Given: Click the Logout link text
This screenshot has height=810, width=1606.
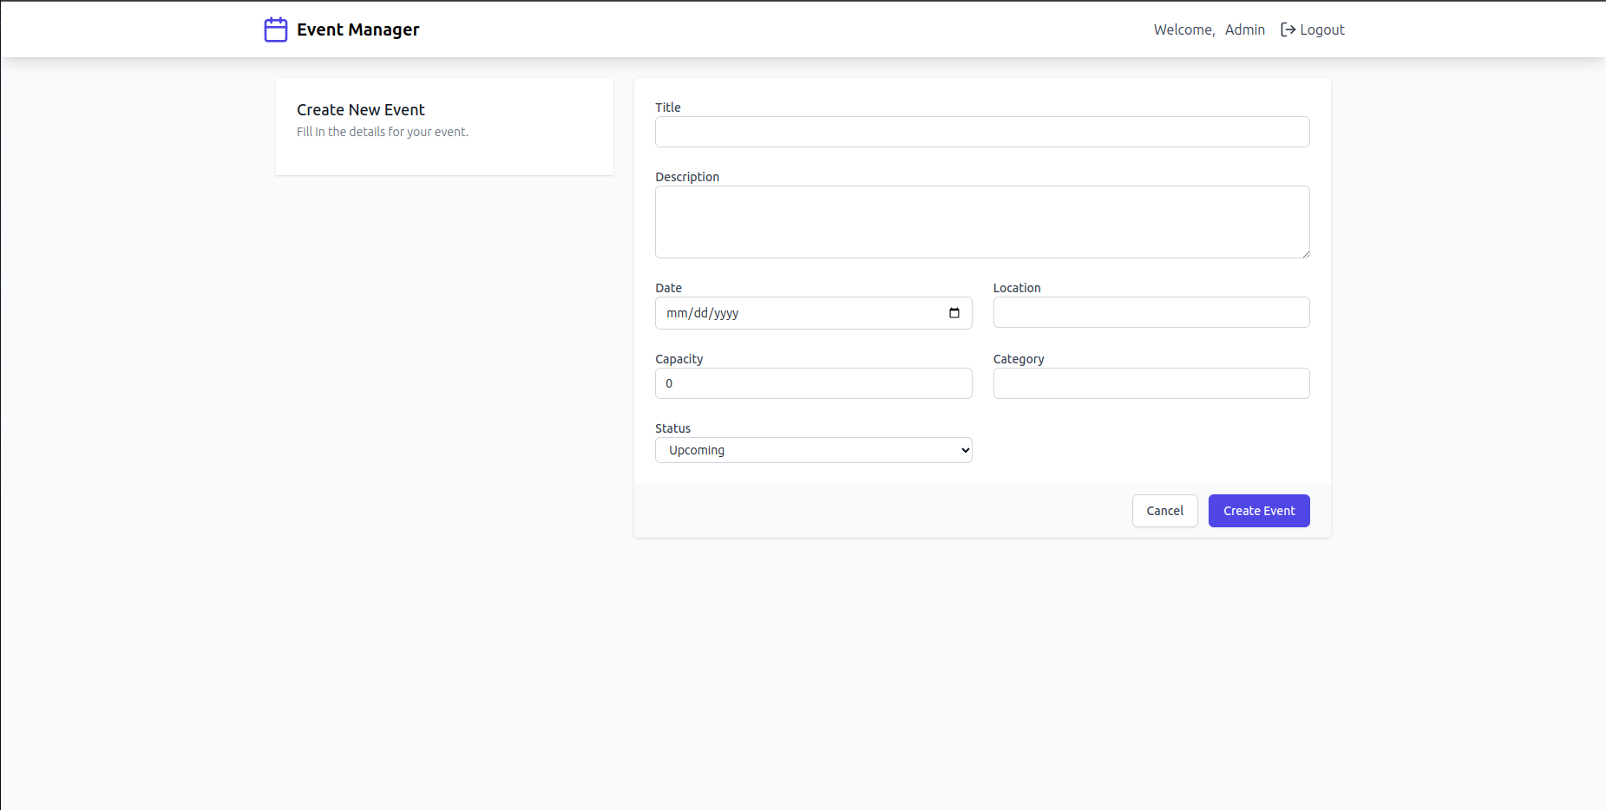Looking at the screenshot, I should coord(1322,29).
